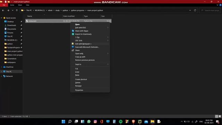Select Create shortcut
This screenshot has width=222, height=125.
point(90,80)
